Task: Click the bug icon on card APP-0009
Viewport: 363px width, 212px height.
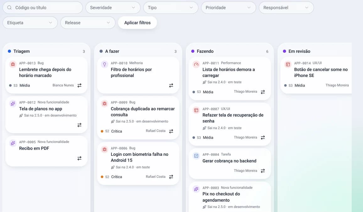Action: 105,103
